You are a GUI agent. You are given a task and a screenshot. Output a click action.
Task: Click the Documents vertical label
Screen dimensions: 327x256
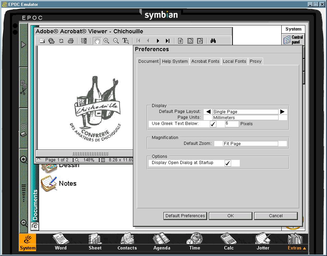click(35, 205)
